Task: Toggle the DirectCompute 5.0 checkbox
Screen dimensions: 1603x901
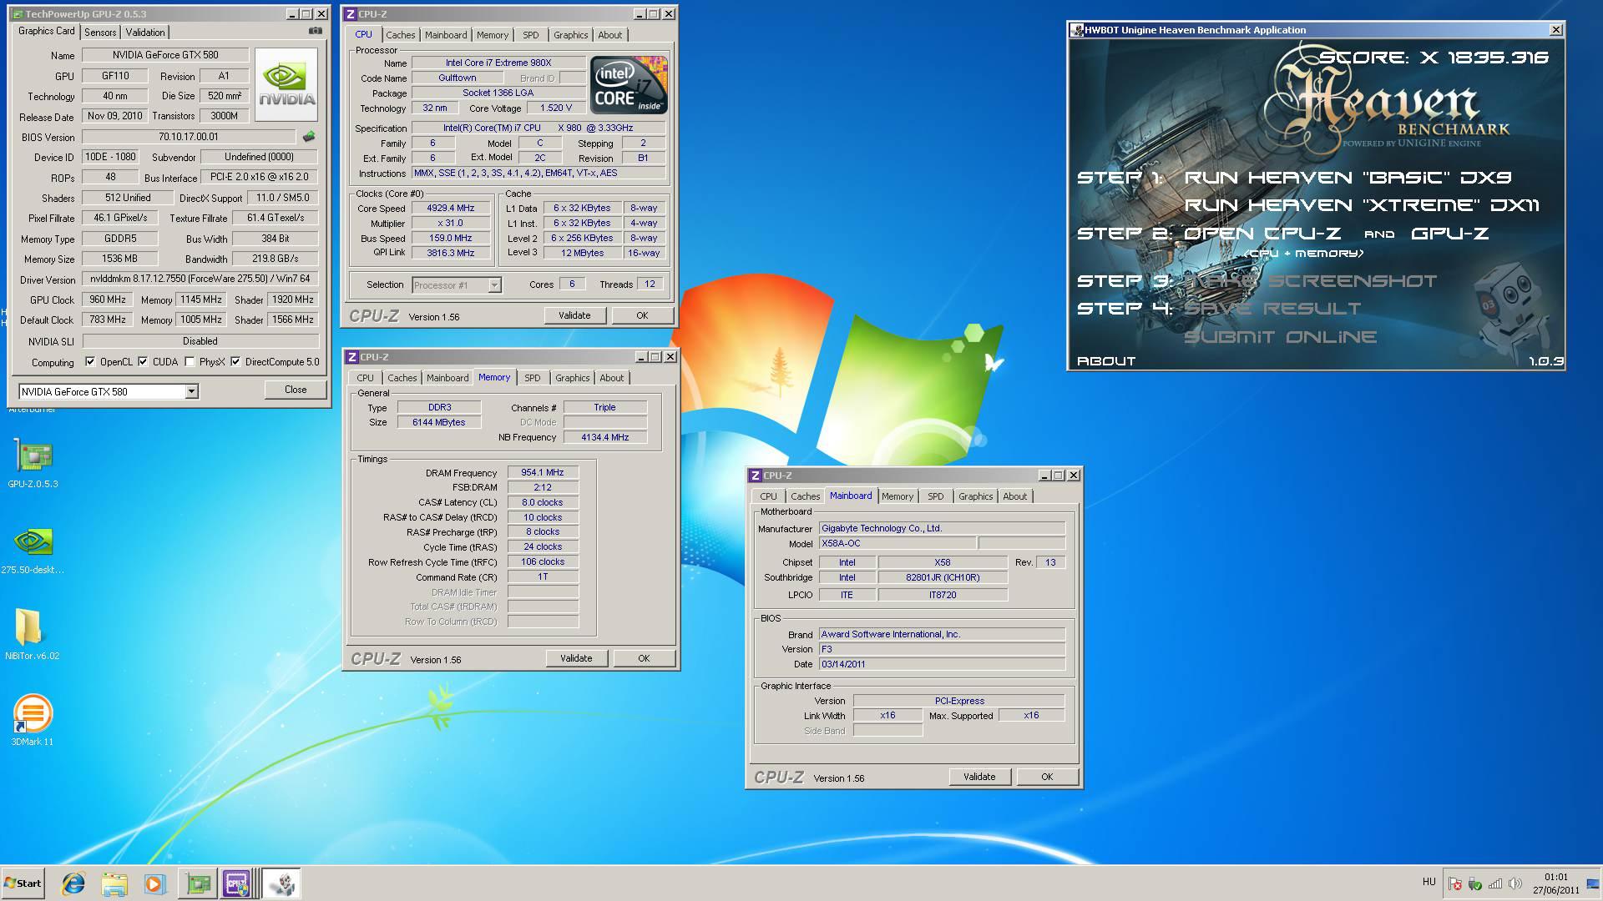Action: [235, 362]
